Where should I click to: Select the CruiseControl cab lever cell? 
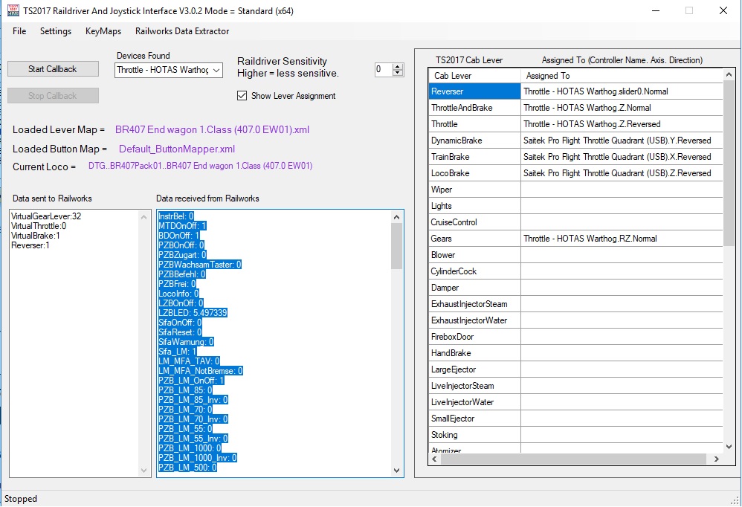(474, 222)
